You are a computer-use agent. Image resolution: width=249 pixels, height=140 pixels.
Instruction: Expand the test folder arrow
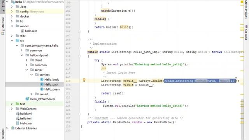tap(12, 104)
